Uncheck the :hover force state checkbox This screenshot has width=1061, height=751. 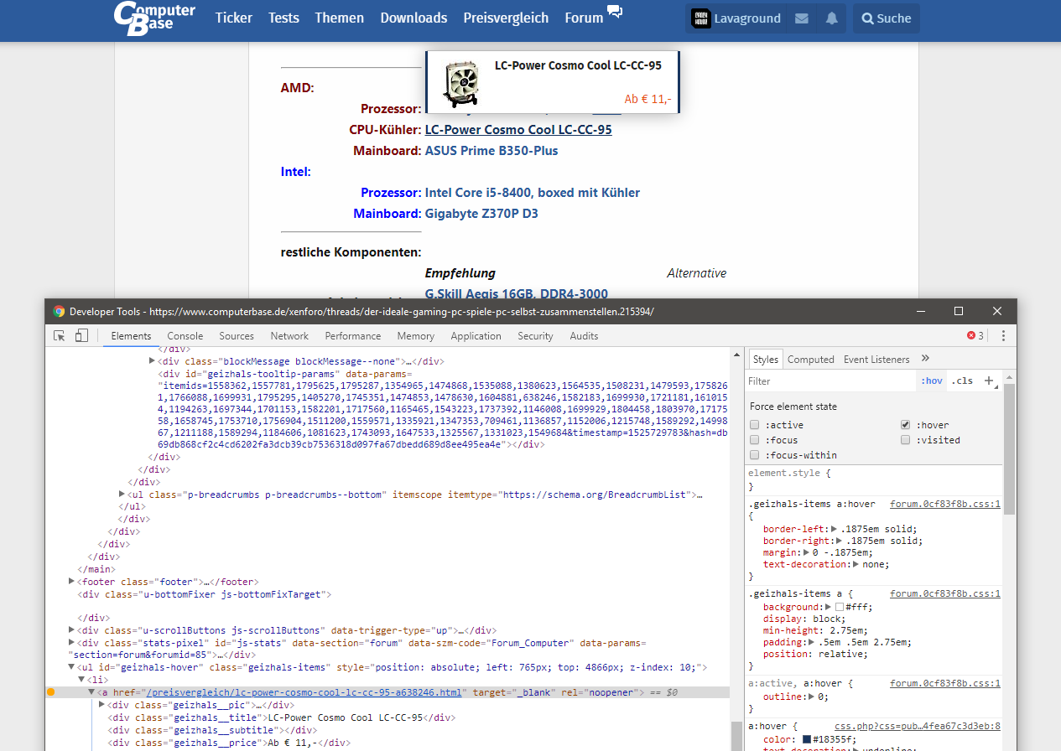(906, 425)
